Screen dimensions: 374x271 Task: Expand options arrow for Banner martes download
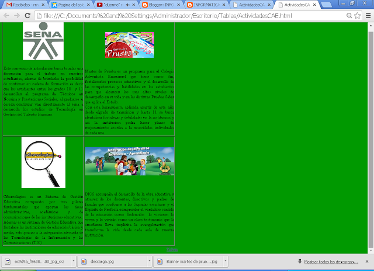coord(226,262)
